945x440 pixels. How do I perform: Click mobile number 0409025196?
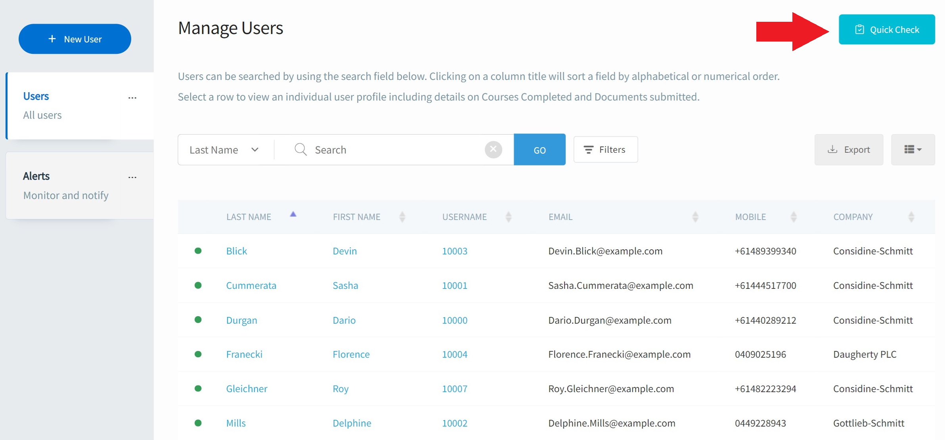(760, 355)
